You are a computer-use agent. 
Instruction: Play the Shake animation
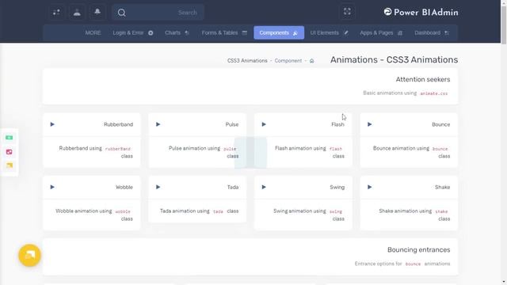tap(370, 187)
